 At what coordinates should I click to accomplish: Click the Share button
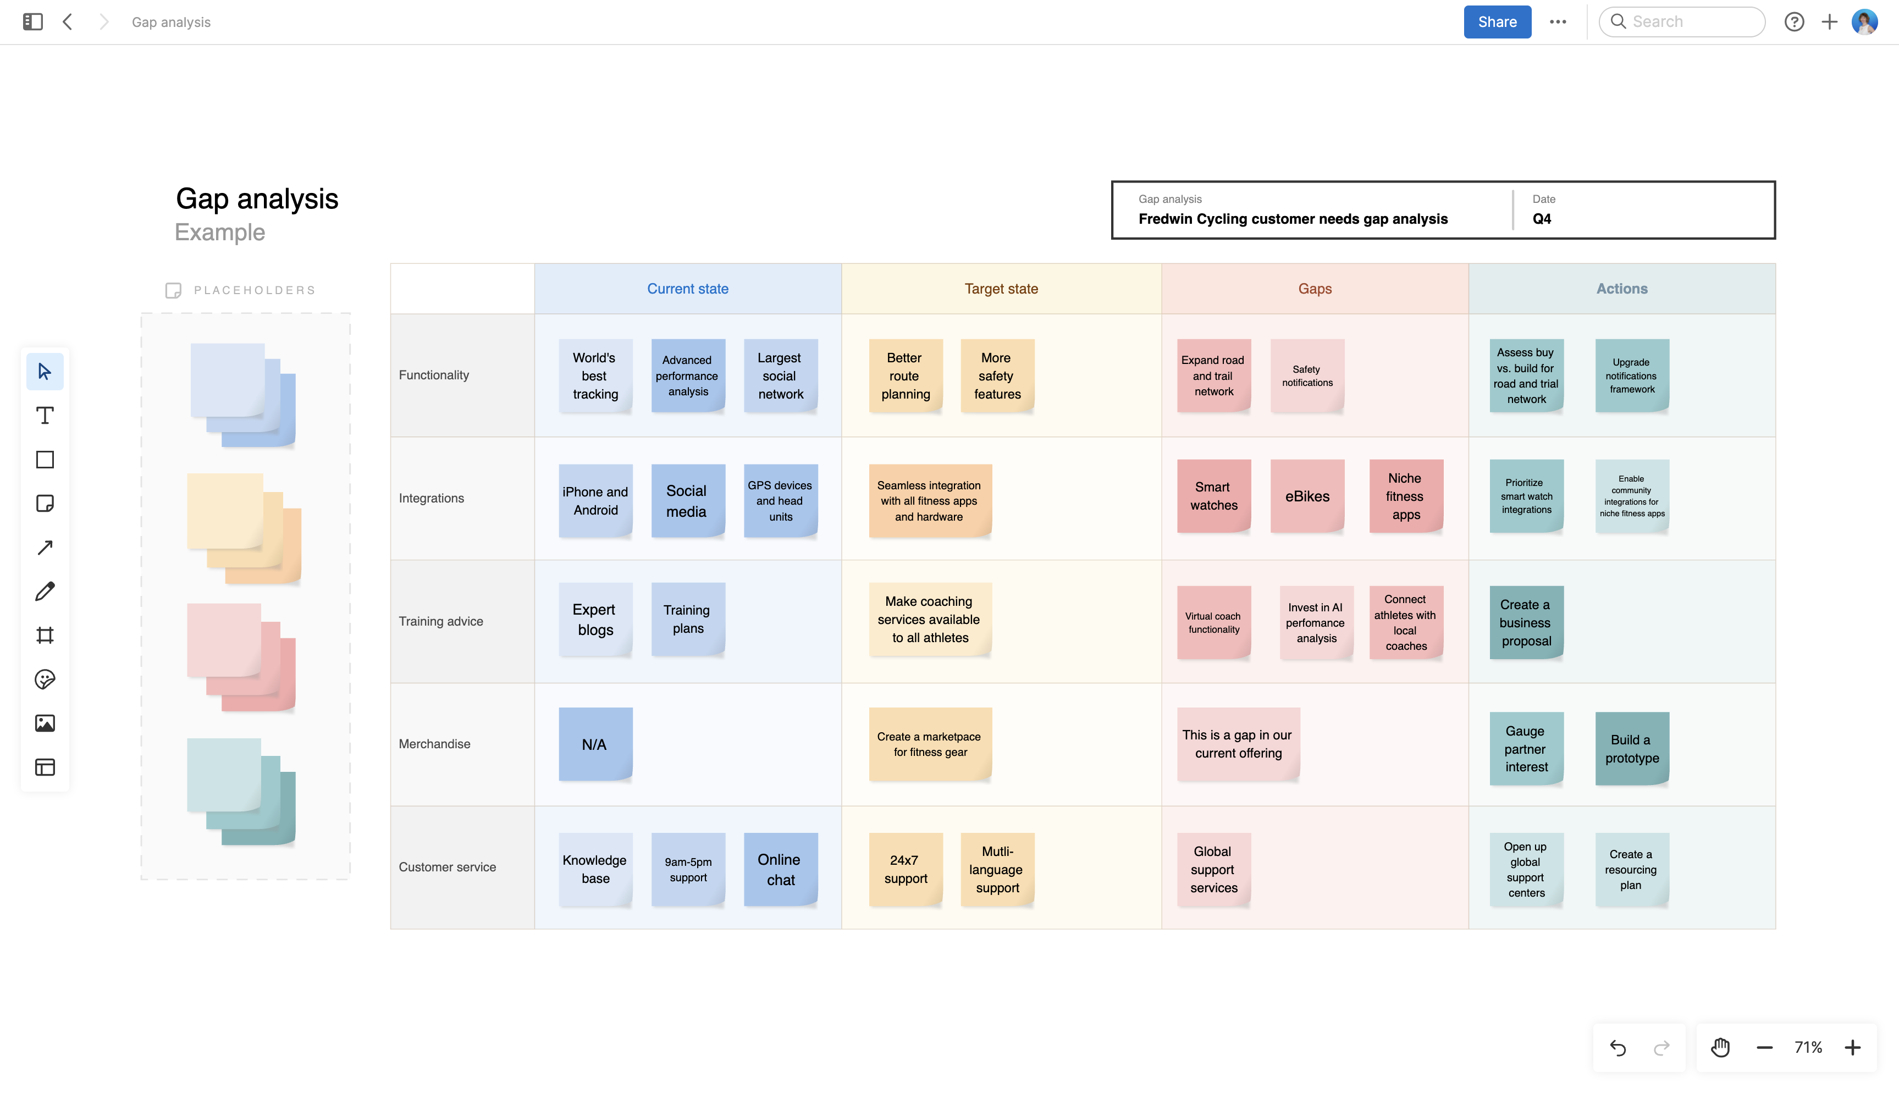tap(1497, 22)
